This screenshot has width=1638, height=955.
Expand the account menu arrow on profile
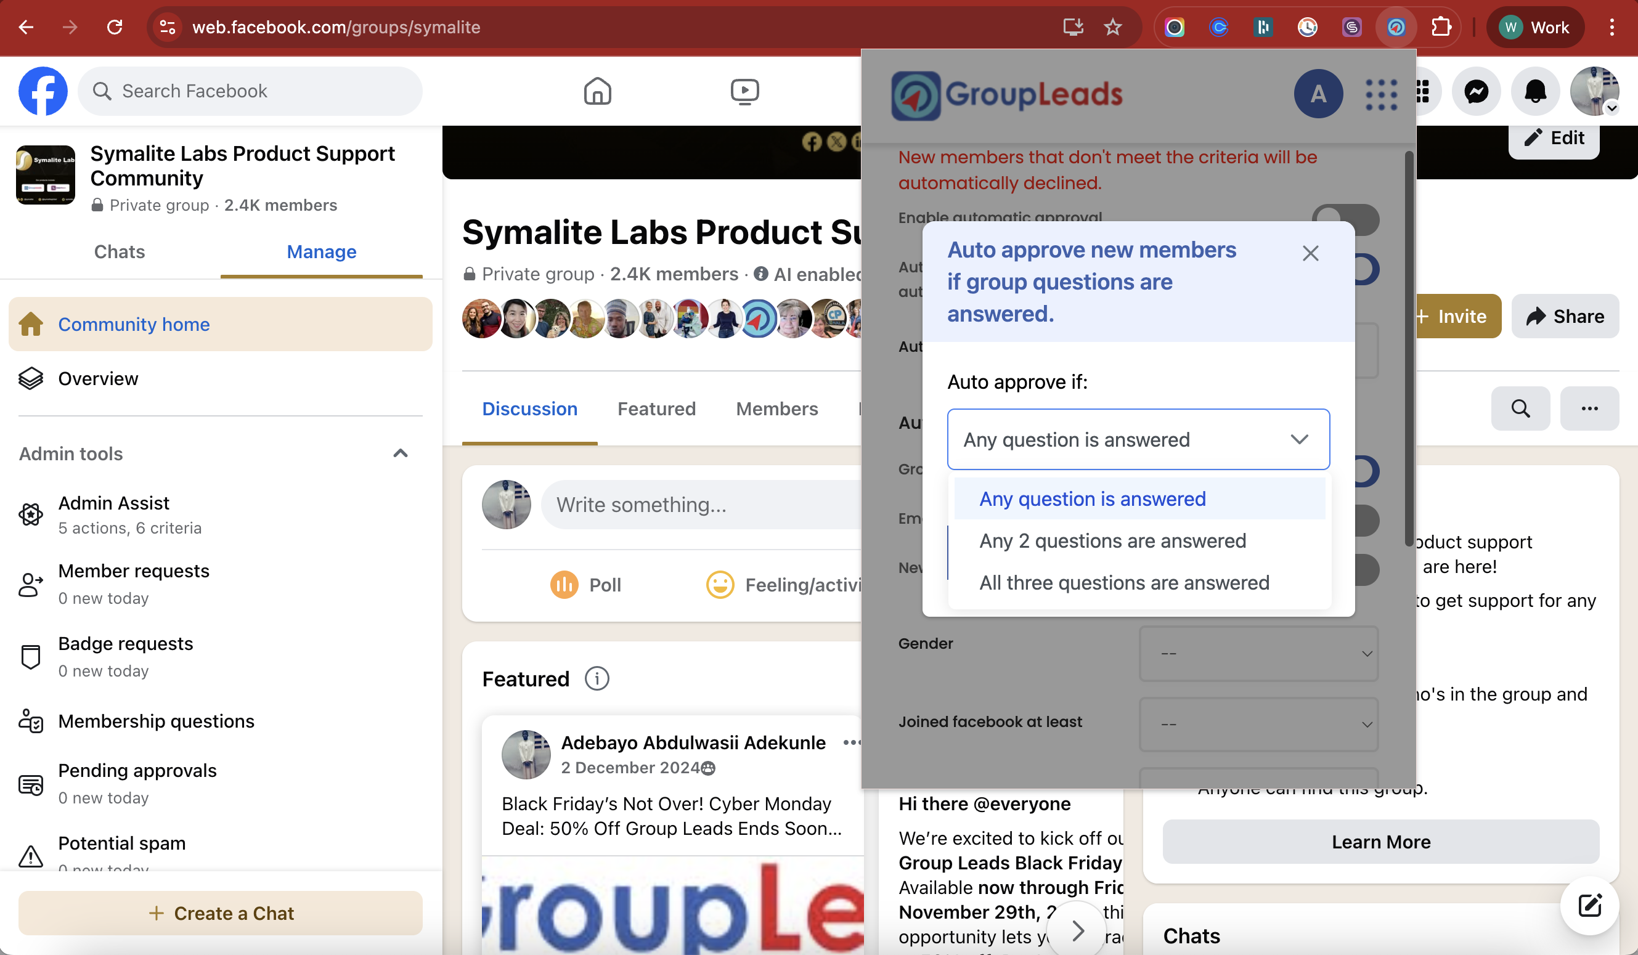[1612, 108]
